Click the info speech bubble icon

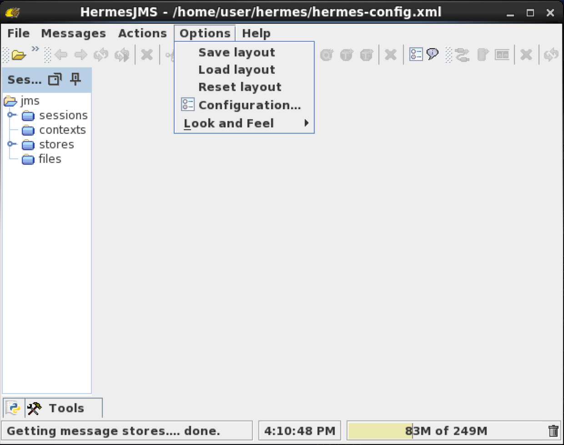[x=433, y=54]
